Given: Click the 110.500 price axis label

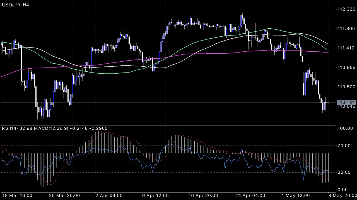Looking at the screenshot, I should click(x=346, y=87).
